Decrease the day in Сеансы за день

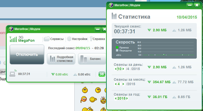(x=116, y=69)
